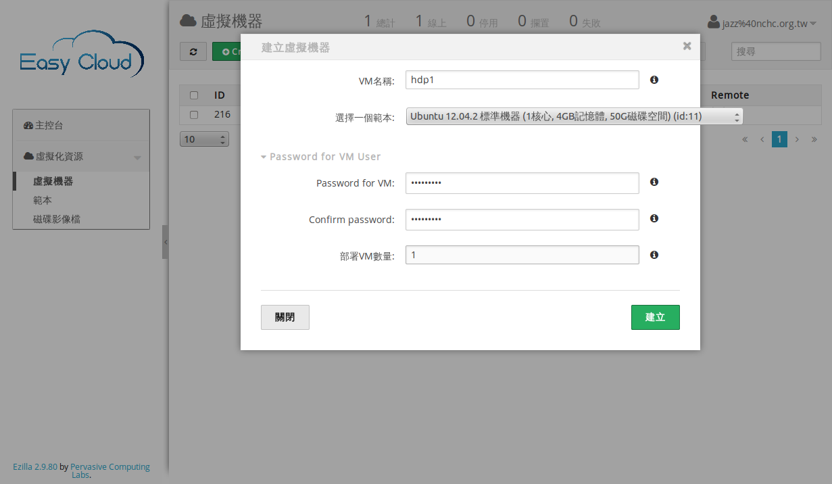Click info icon beside Confirm password field

[x=654, y=219]
